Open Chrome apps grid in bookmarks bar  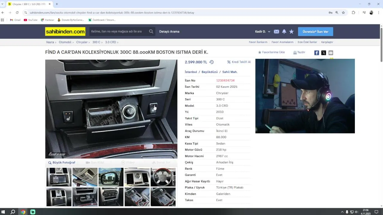click(x=2, y=20)
